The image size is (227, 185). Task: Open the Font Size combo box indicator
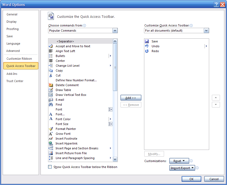pos(111,124)
